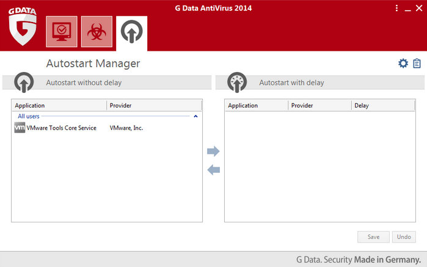Click the VMware, Inc. provider cell
The image size is (427, 267).
[126, 128]
